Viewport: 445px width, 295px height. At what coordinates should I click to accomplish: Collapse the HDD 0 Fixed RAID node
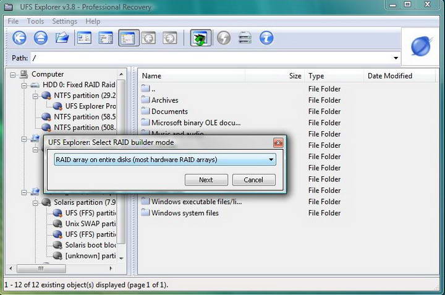pyautogui.click(x=24, y=85)
